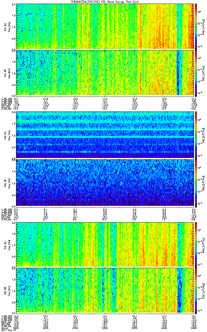Click the X_RE_GSE row label under THD panels
This screenshot has height=332, width=207.
coord(6,209)
